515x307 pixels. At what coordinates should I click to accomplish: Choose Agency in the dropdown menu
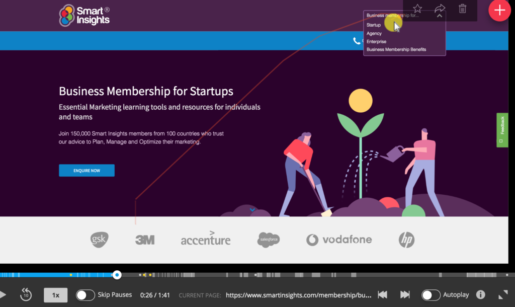(x=374, y=34)
